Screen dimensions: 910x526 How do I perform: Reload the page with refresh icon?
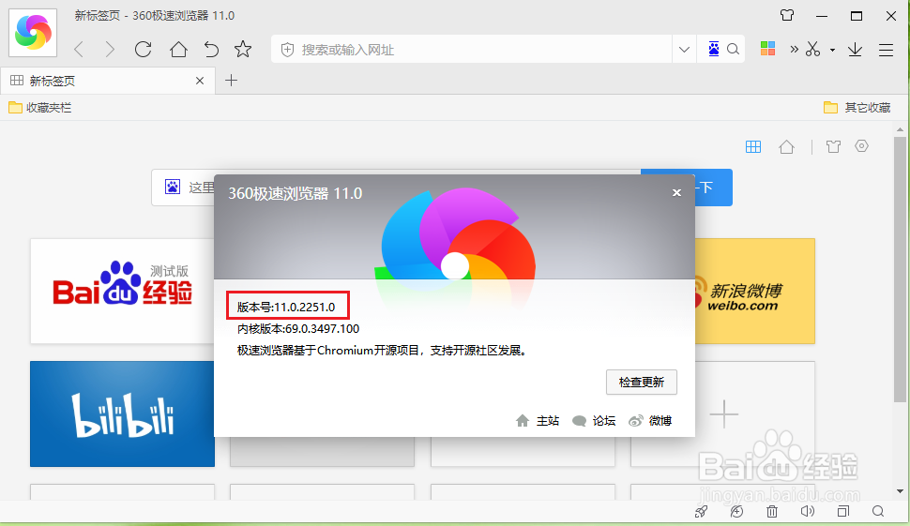pyautogui.click(x=143, y=50)
